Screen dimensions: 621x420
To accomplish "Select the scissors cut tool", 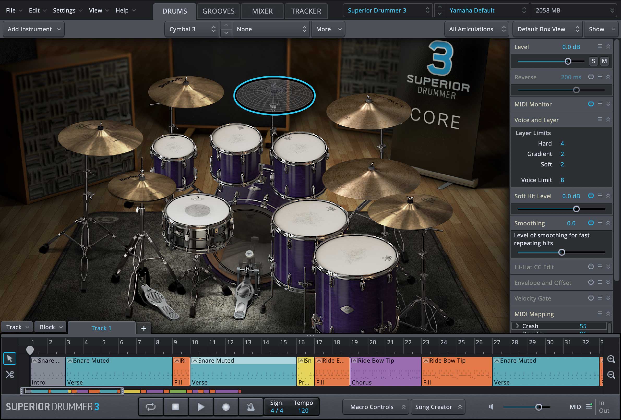I will tap(10, 374).
